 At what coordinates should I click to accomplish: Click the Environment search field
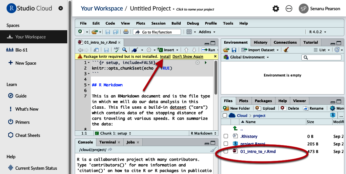point(321,57)
